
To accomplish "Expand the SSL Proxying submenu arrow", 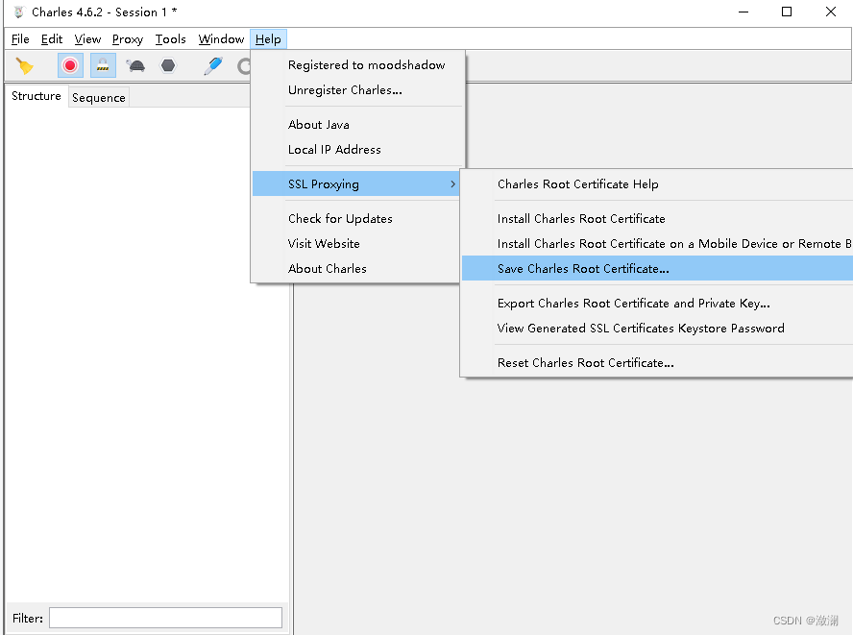I will [x=452, y=183].
